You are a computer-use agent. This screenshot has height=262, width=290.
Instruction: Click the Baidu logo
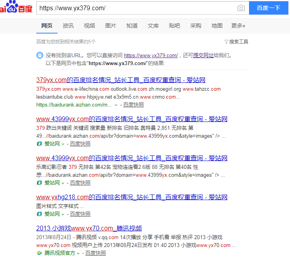coord(16,7)
